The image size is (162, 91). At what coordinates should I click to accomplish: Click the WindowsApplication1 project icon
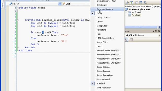click(126, 9)
